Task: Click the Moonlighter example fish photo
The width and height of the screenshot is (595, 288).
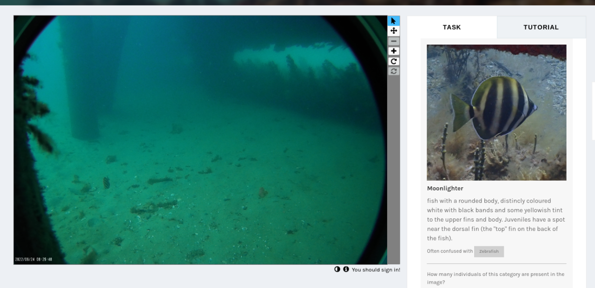Action: pyautogui.click(x=496, y=112)
